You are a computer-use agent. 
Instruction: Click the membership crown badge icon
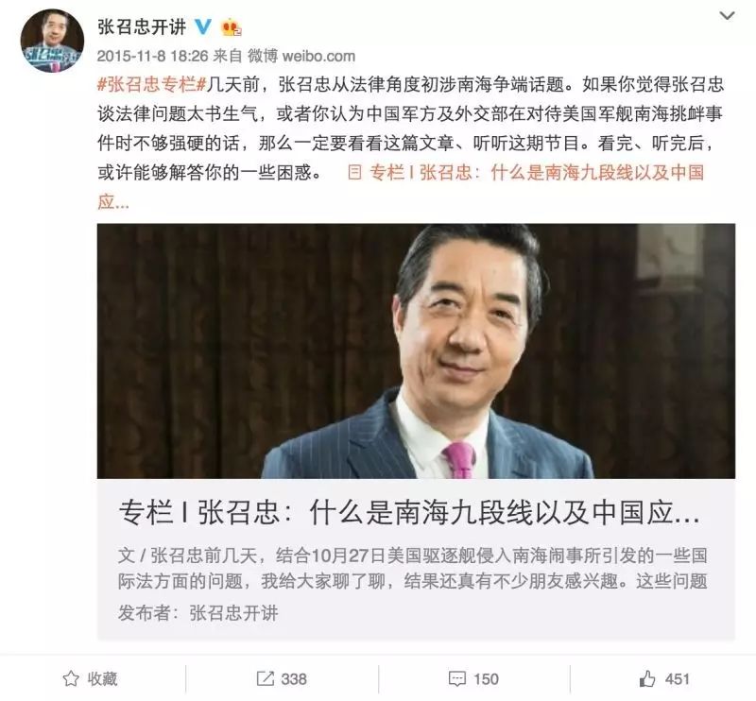click(231, 27)
